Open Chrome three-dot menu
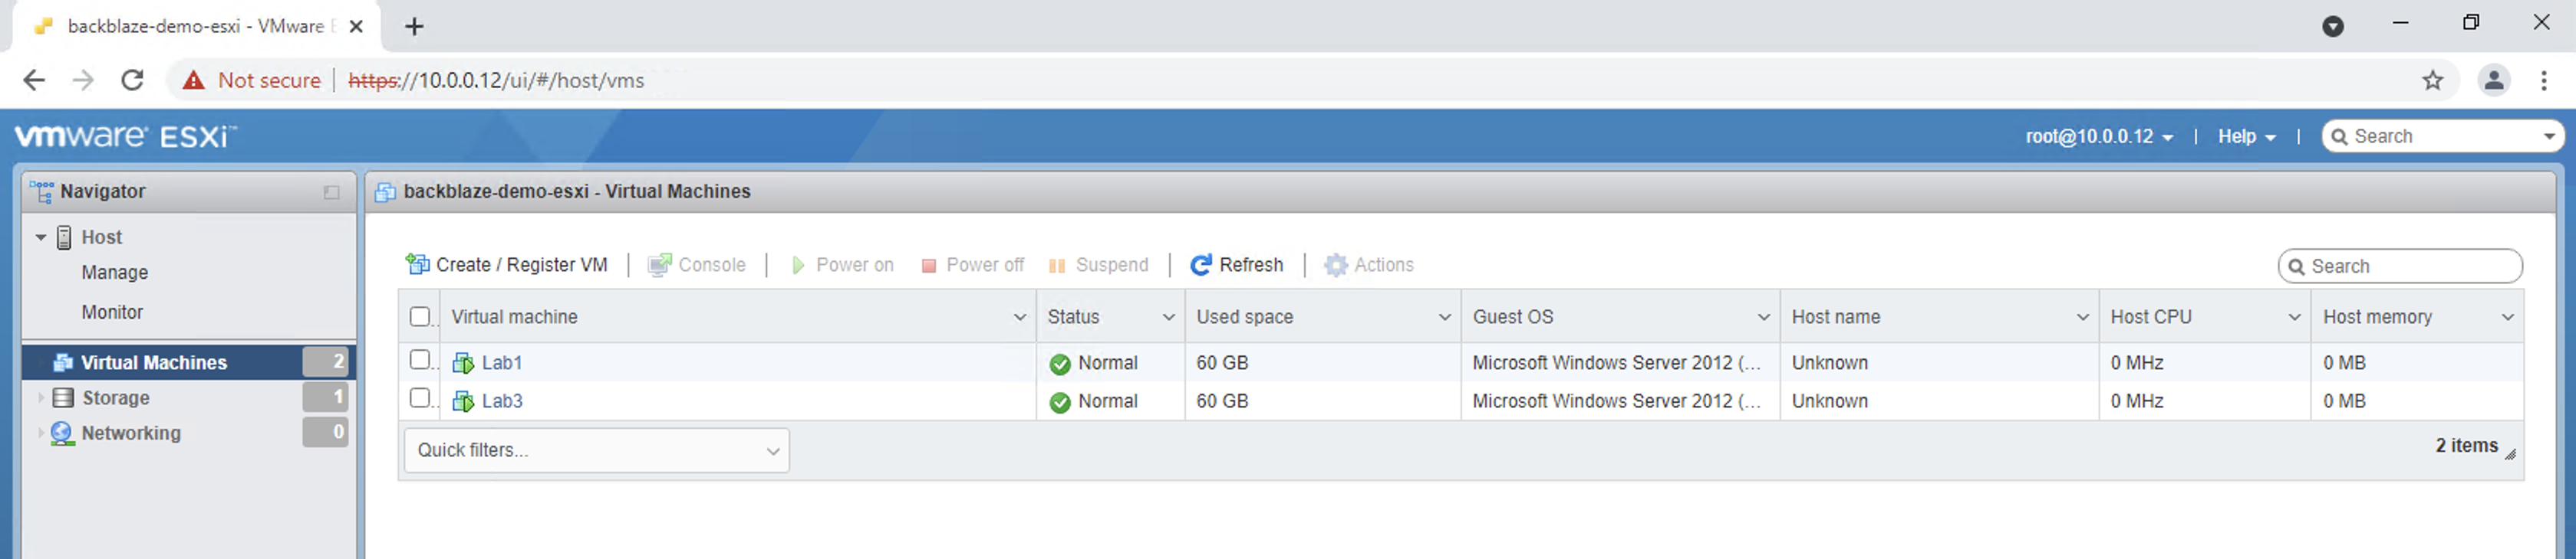This screenshot has height=559, width=2576. (x=2544, y=80)
